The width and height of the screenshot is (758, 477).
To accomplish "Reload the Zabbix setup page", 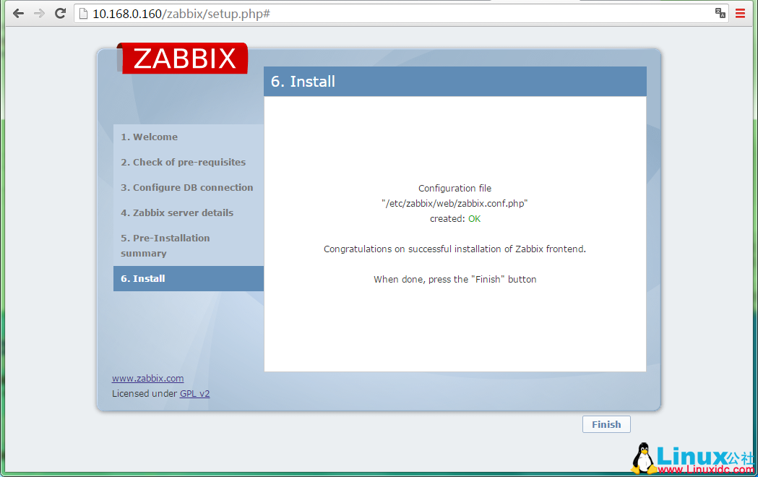I will click(x=60, y=12).
